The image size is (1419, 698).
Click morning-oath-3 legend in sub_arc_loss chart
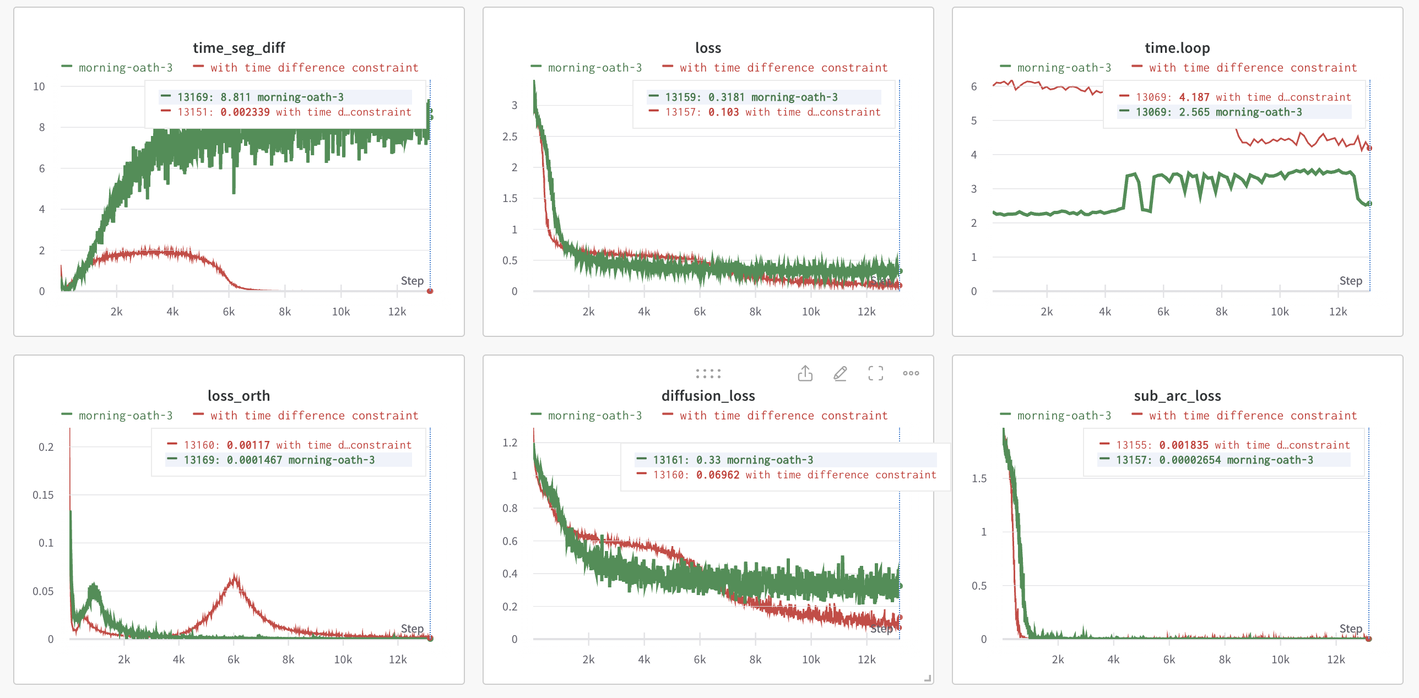1056,416
